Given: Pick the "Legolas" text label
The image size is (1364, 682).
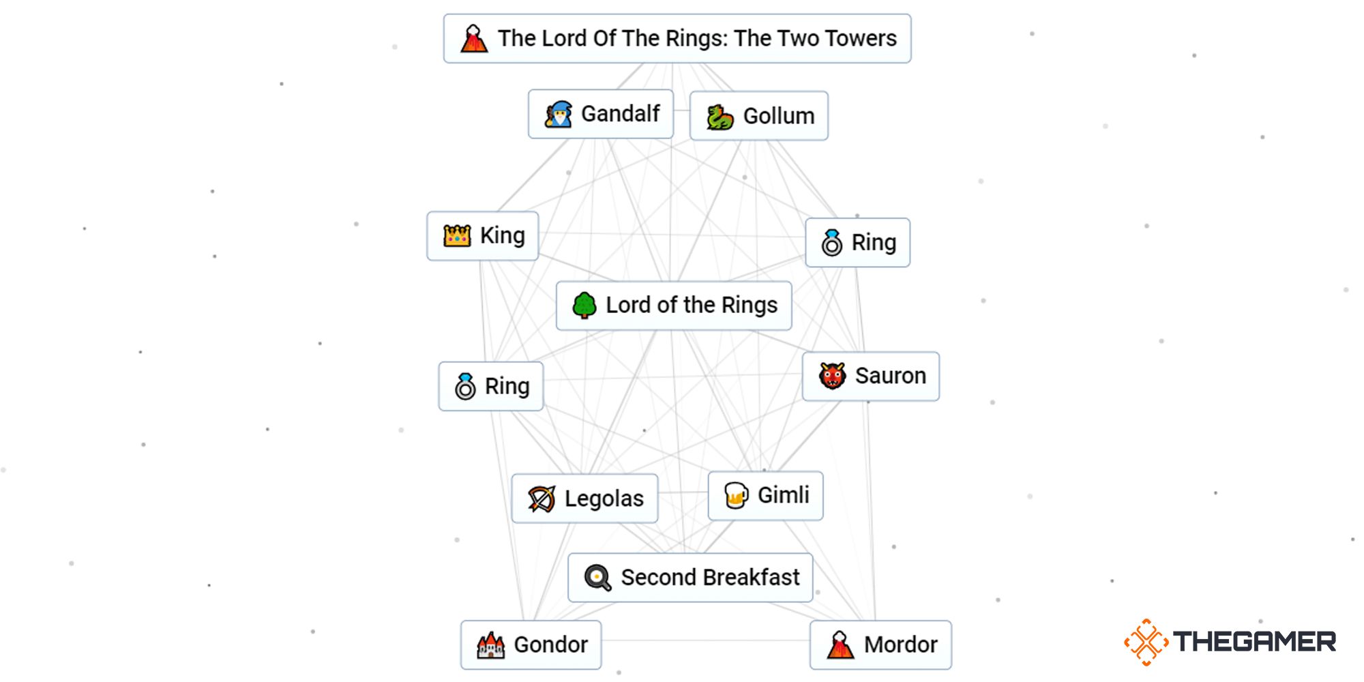Looking at the screenshot, I should (604, 499).
